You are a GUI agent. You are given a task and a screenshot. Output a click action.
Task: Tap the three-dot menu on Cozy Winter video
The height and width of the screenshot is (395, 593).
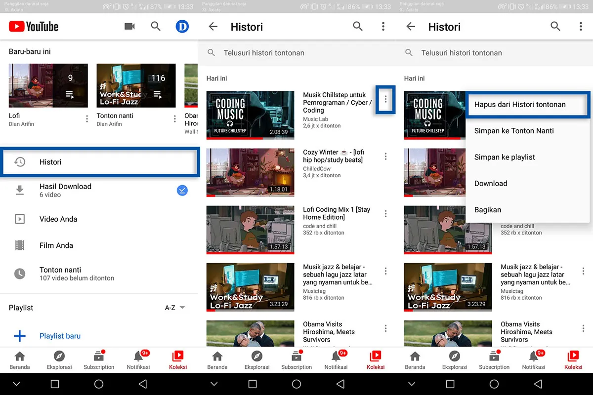tap(385, 156)
